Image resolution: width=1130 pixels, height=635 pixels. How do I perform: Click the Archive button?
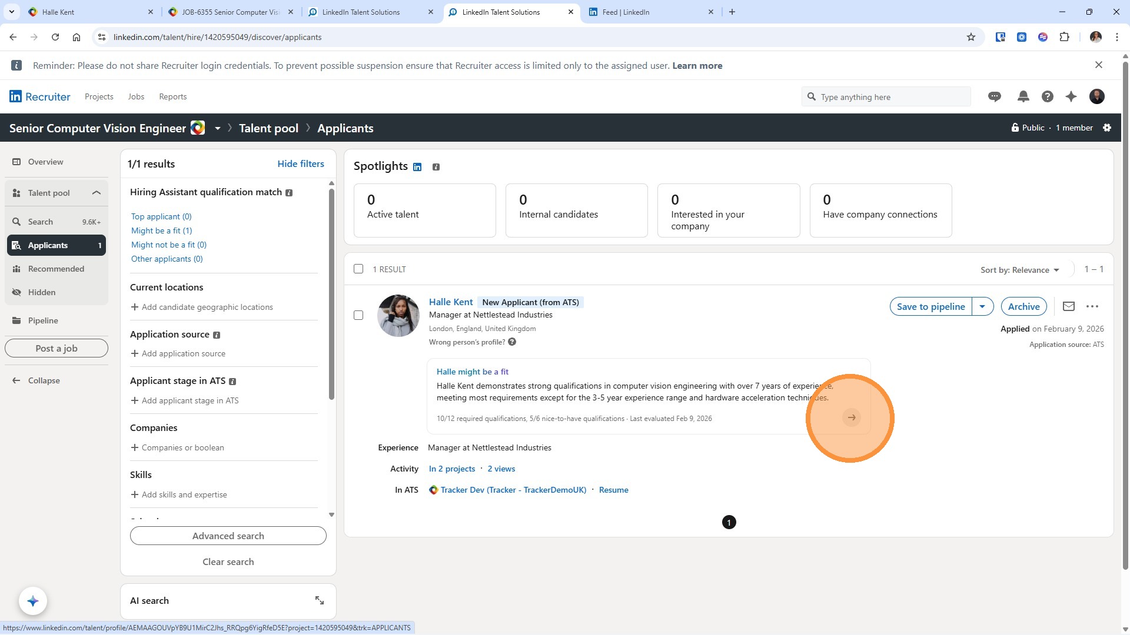[x=1023, y=306]
